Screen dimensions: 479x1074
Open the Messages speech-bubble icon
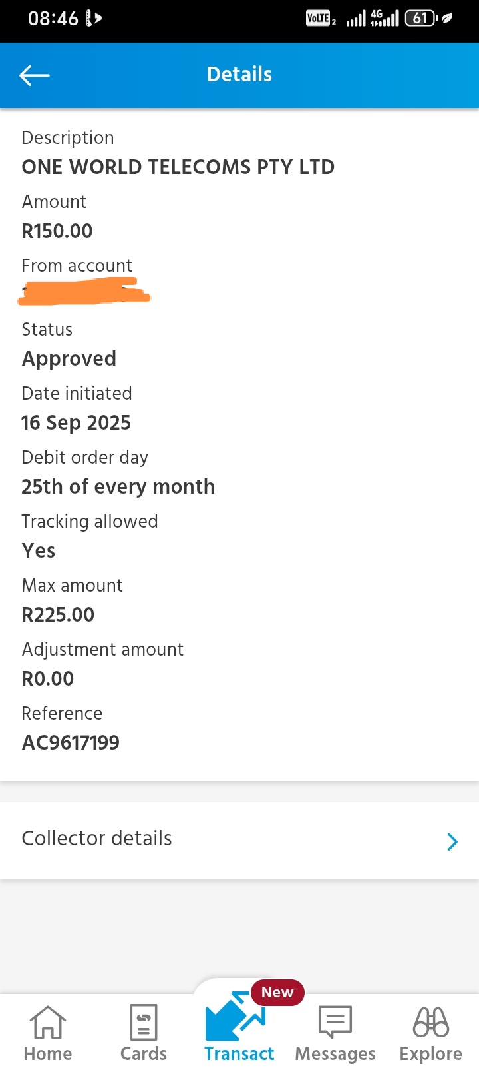(x=335, y=1022)
